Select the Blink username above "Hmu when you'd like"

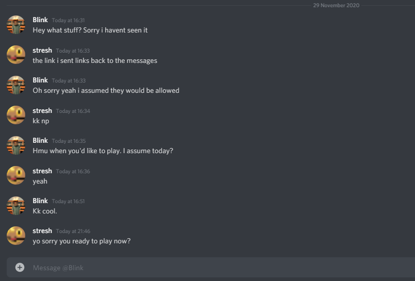pyautogui.click(x=40, y=140)
